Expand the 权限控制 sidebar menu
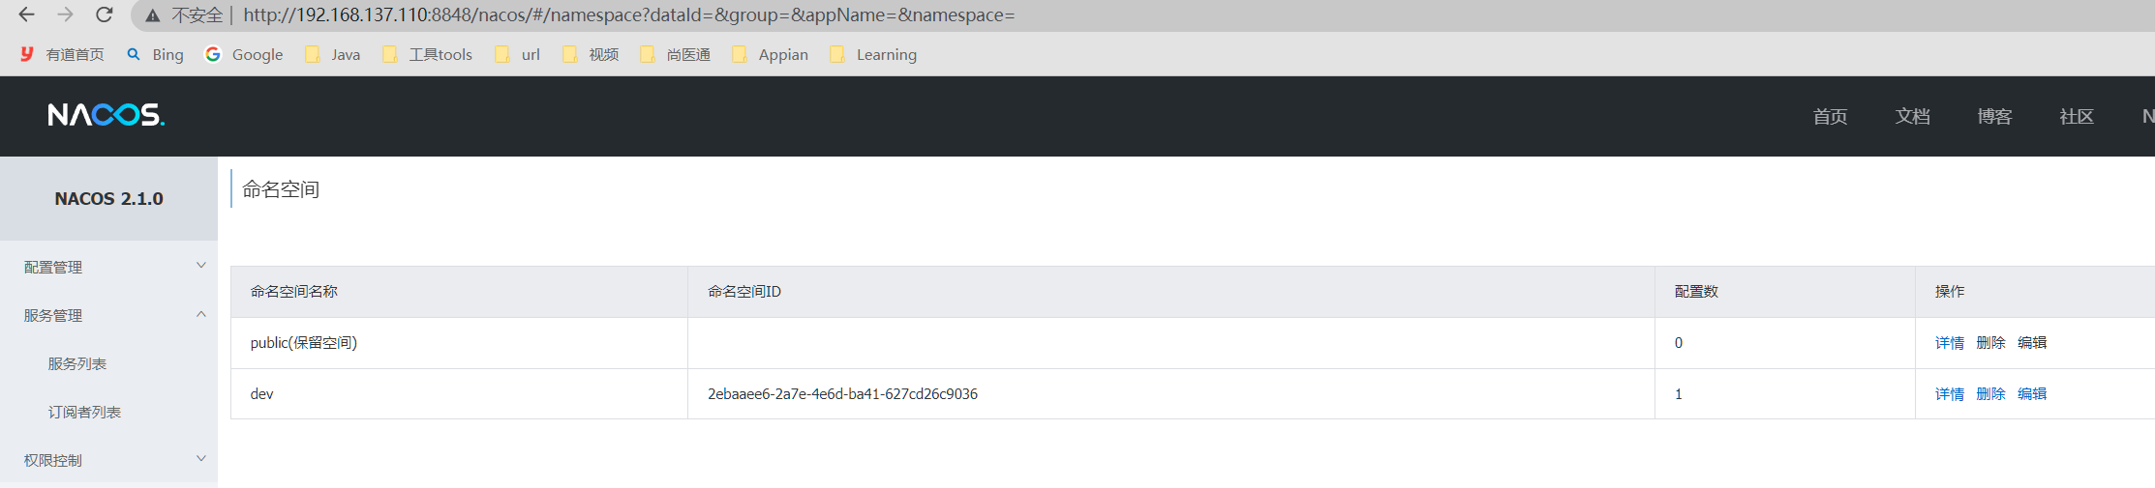Image resolution: width=2155 pixels, height=488 pixels. [x=108, y=460]
